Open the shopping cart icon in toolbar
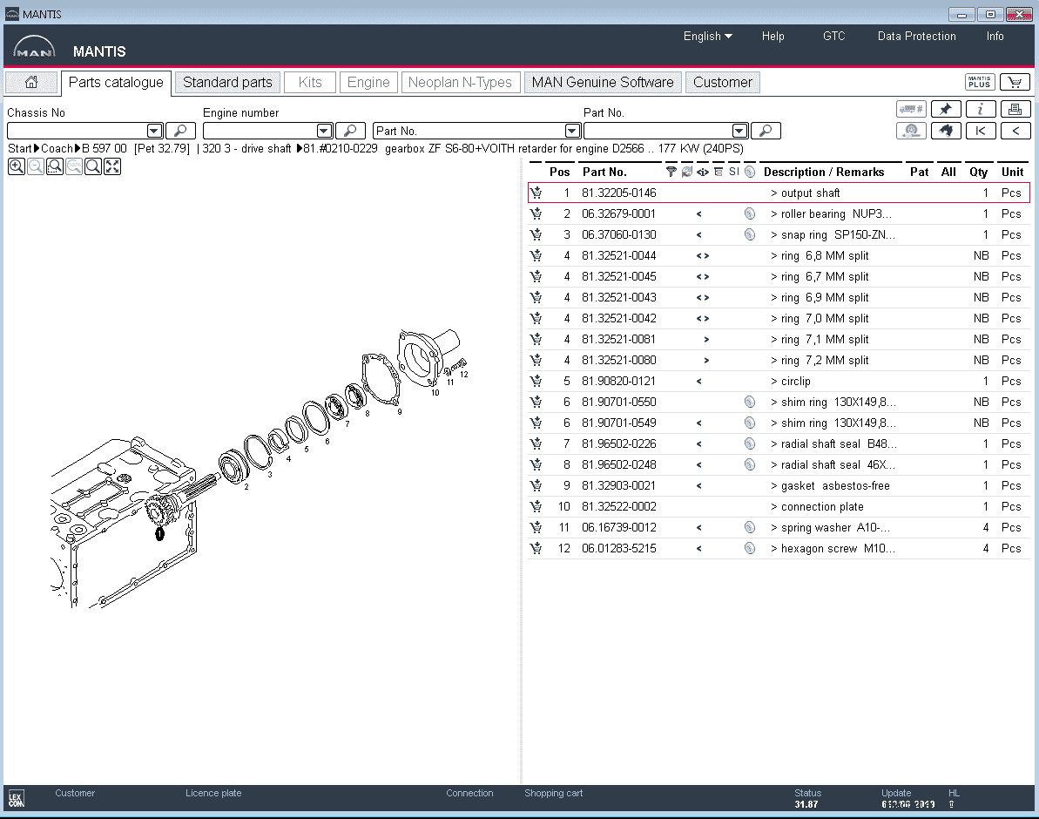Screen dimensions: 1039x819 [x=1015, y=82]
